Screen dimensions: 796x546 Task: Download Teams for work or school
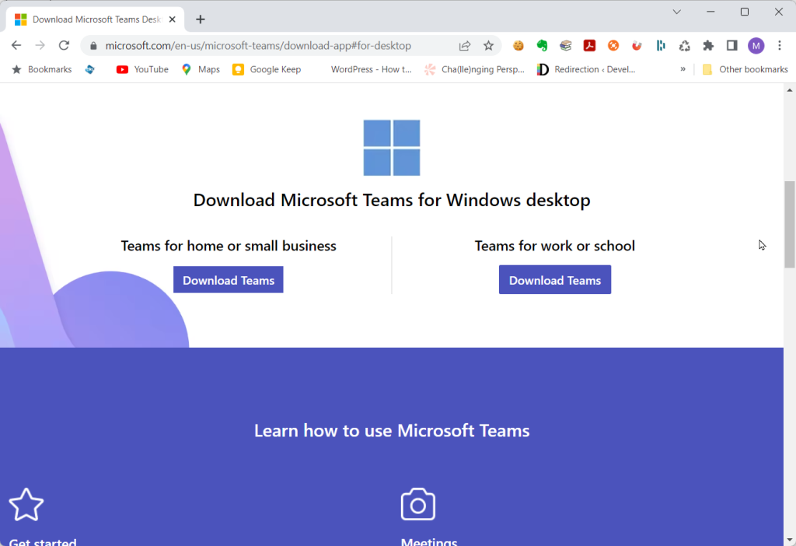[x=555, y=280]
